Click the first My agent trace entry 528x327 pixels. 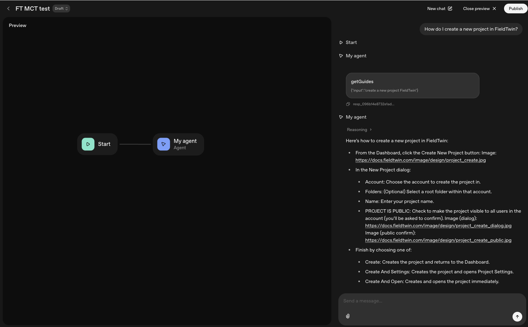point(356,56)
